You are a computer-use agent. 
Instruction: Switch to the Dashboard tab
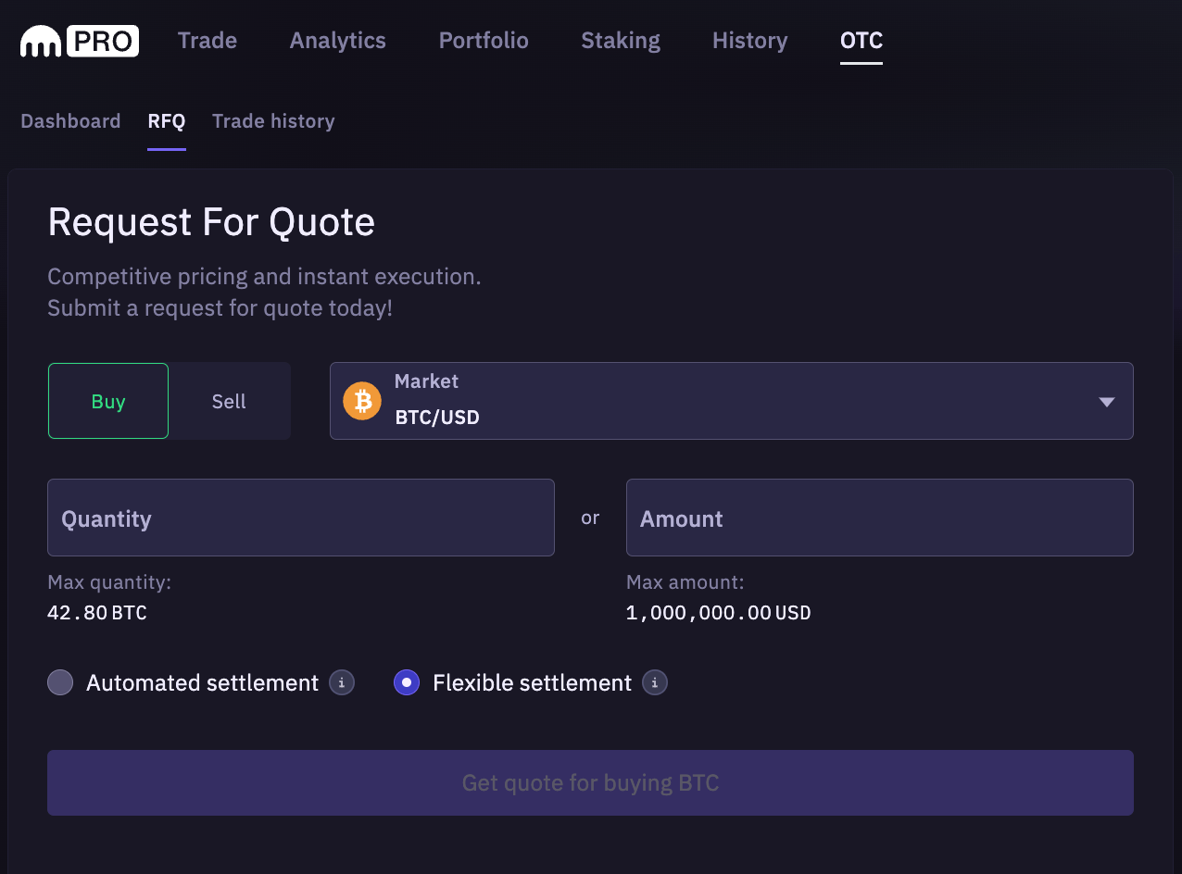click(x=70, y=121)
